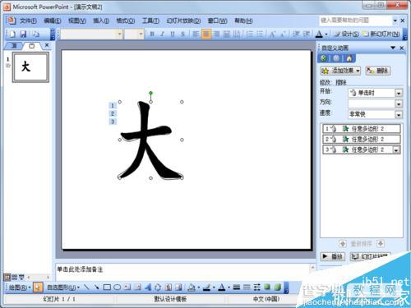The width and height of the screenshot is (411, 308).
Task: Click task pane Forward navigation icon
Action: [x=336, y=58]
